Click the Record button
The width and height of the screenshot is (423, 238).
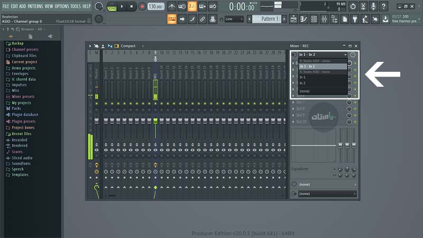tap(142, 6)
